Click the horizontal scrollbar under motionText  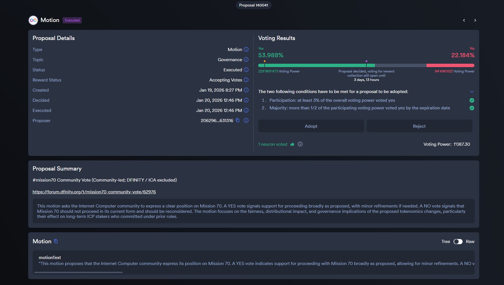tap(78, 272)
